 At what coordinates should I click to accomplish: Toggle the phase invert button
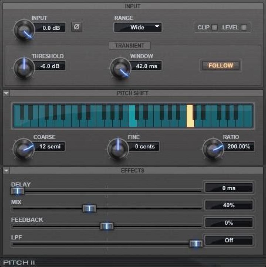tap(76, 27)
